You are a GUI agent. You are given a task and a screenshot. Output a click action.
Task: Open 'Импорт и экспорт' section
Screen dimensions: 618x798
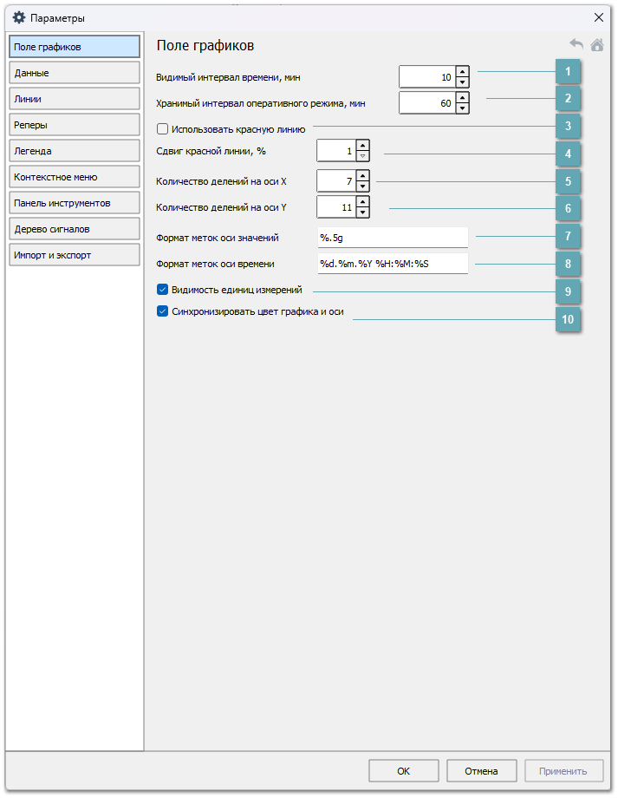(x=74, y=255)
